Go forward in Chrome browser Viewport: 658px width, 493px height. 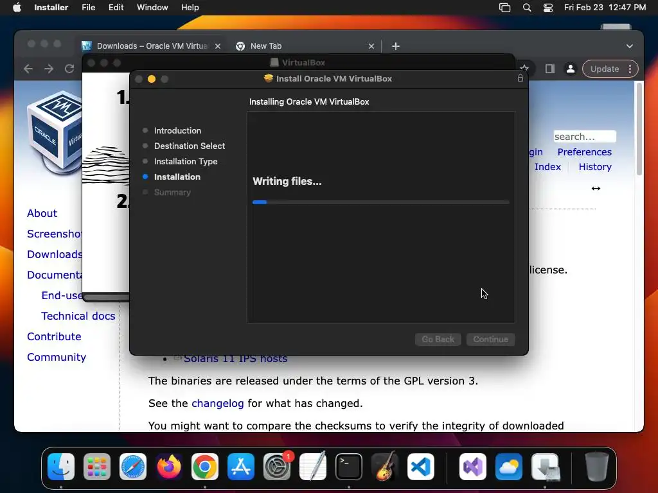[49, 69]
